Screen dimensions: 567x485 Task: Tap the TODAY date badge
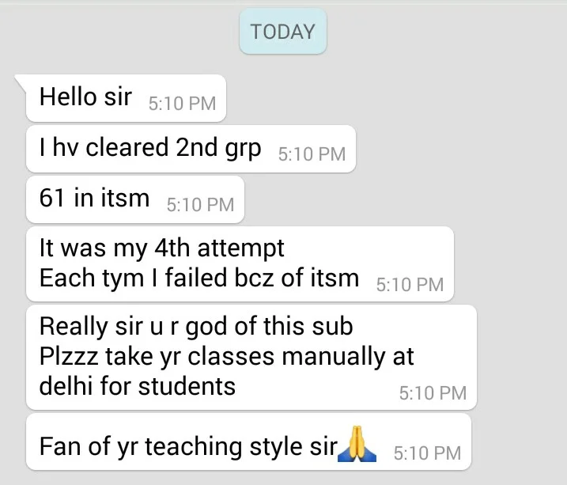click(x=283, y=32)
